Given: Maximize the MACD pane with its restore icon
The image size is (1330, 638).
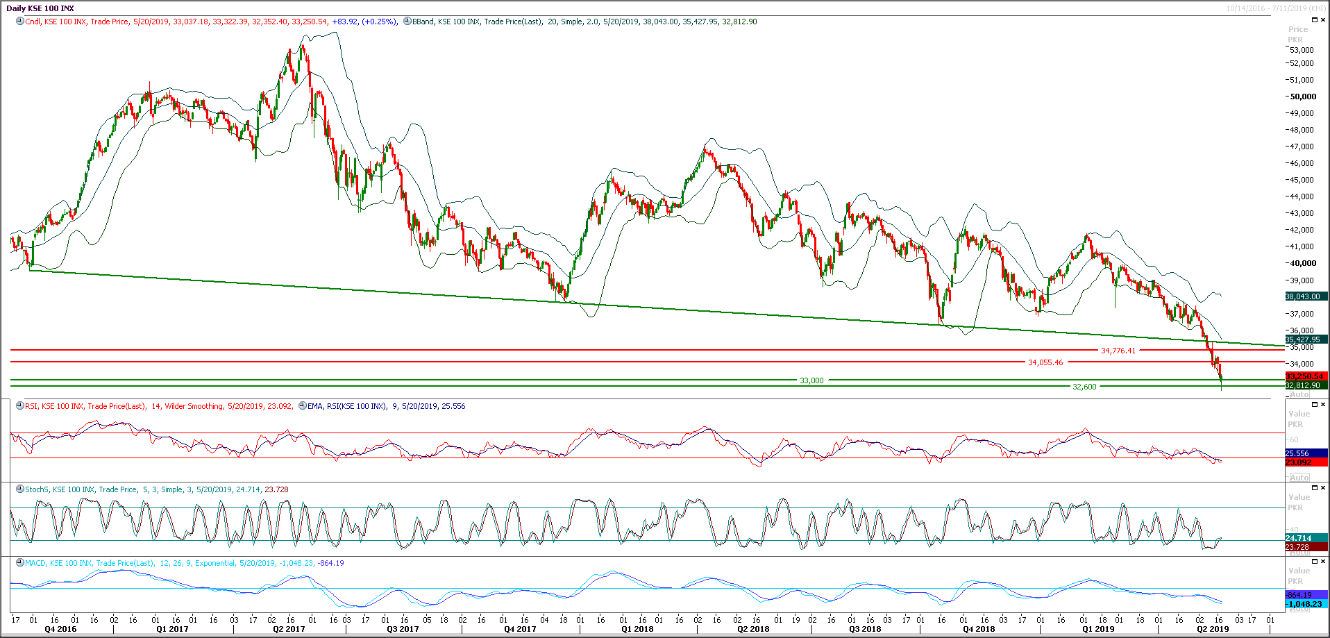Looking at the screenshot, I should point(1314,560).
